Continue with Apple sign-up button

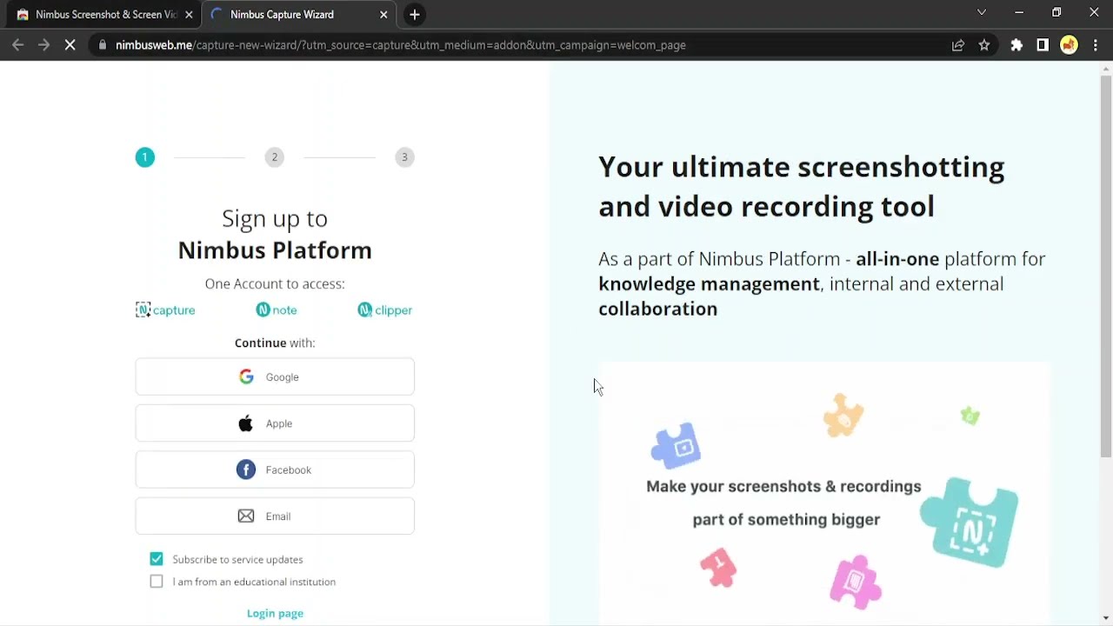click(x=275, y=423)
